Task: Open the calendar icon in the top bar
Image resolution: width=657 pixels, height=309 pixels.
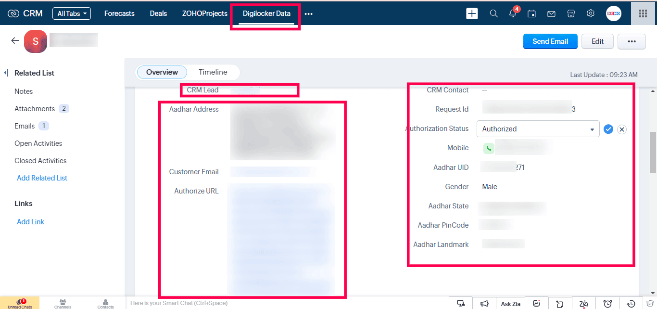Action: click(532, 13)
